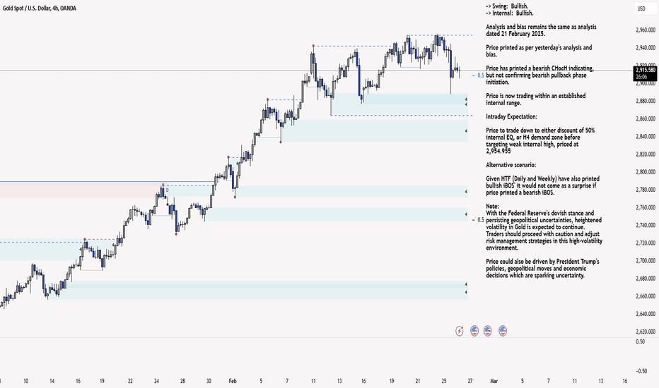Open the middle US flag economic event icon
Screen dimensions: 659x388
(x=487, y=331)
